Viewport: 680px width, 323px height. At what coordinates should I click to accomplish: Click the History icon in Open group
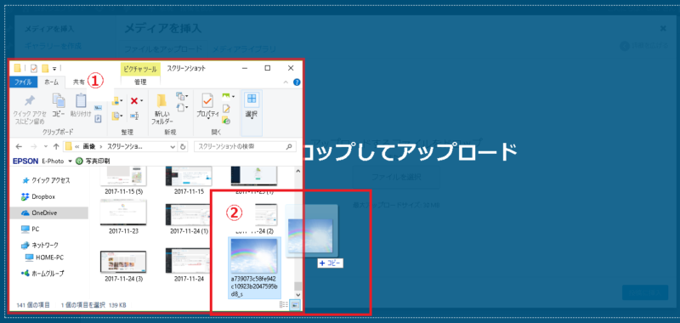coord(226,121)
